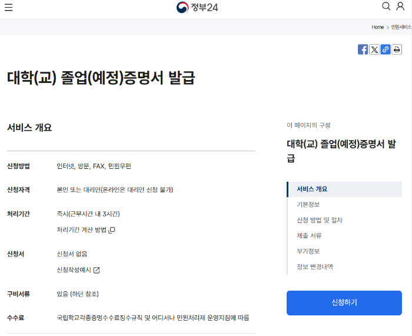Open the search magnifier icon
This screenshot has height=336, width=412.
(386, 6)
